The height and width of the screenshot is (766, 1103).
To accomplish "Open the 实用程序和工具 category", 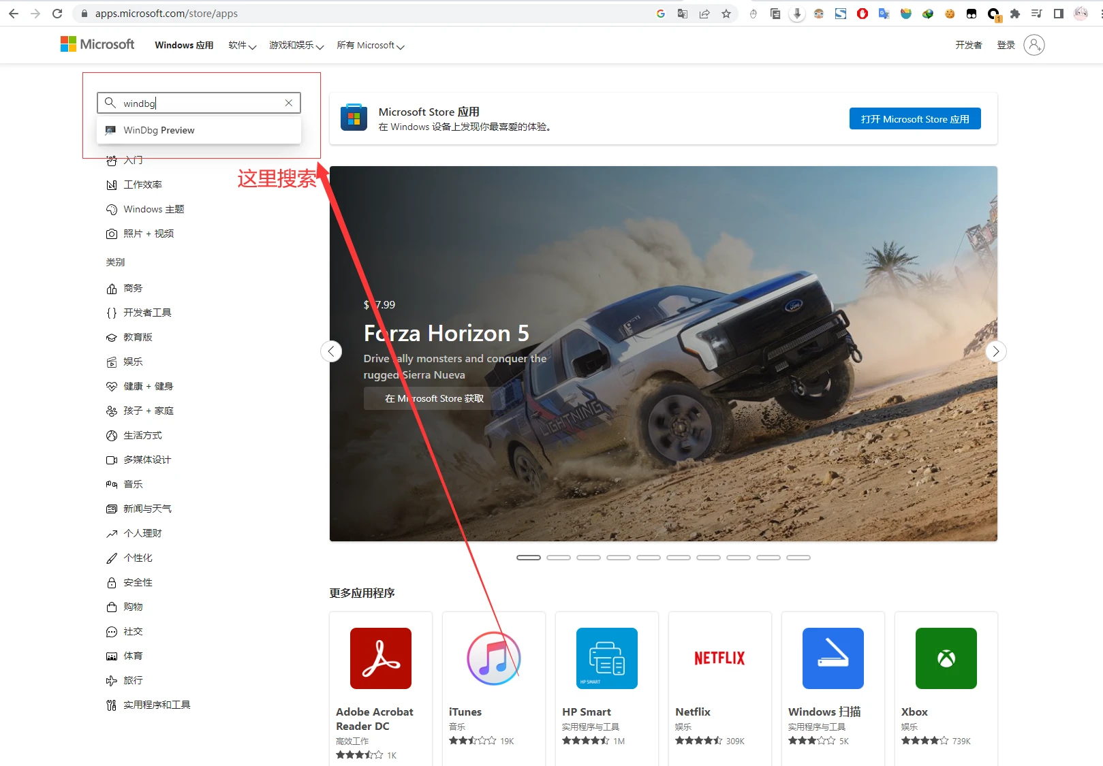I will pyautogui.click(x=149, y=705).
